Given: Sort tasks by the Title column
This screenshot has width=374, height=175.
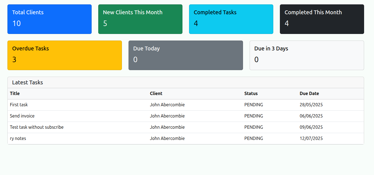Looking at the screenshot, I should (x=15, y=93).
